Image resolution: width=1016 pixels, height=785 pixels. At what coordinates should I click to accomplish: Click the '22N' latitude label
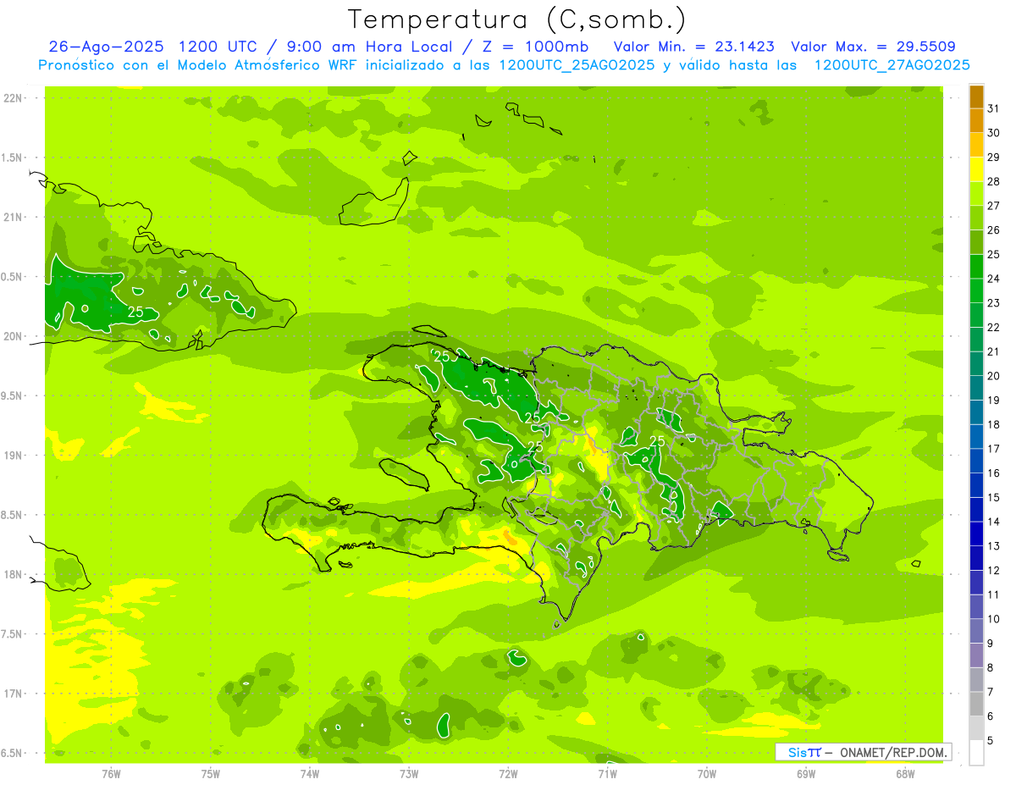pos(14,98)
